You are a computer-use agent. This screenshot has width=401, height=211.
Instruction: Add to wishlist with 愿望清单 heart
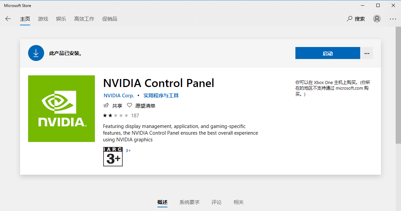pos(141,106)
